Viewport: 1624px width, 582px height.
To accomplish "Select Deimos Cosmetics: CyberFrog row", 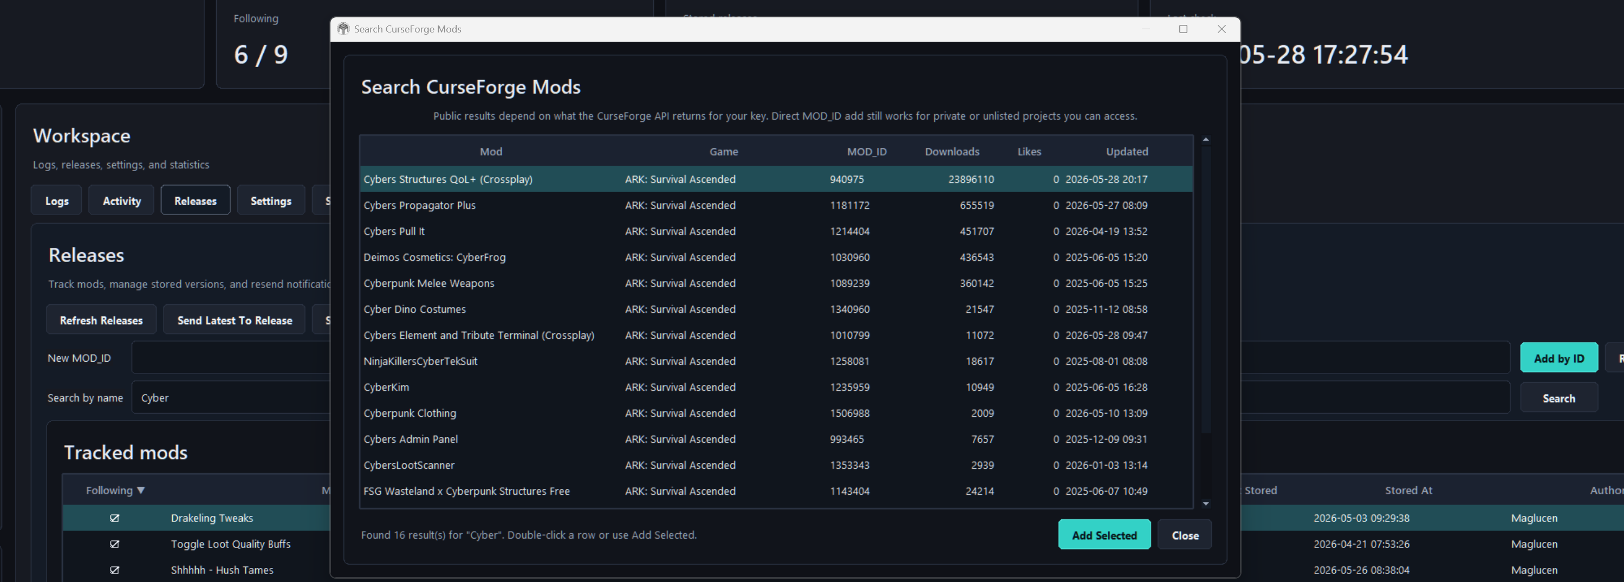I will 776,257.
